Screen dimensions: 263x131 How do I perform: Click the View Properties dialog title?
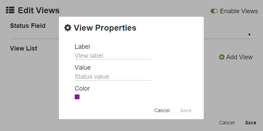click(x=105, y=28)
